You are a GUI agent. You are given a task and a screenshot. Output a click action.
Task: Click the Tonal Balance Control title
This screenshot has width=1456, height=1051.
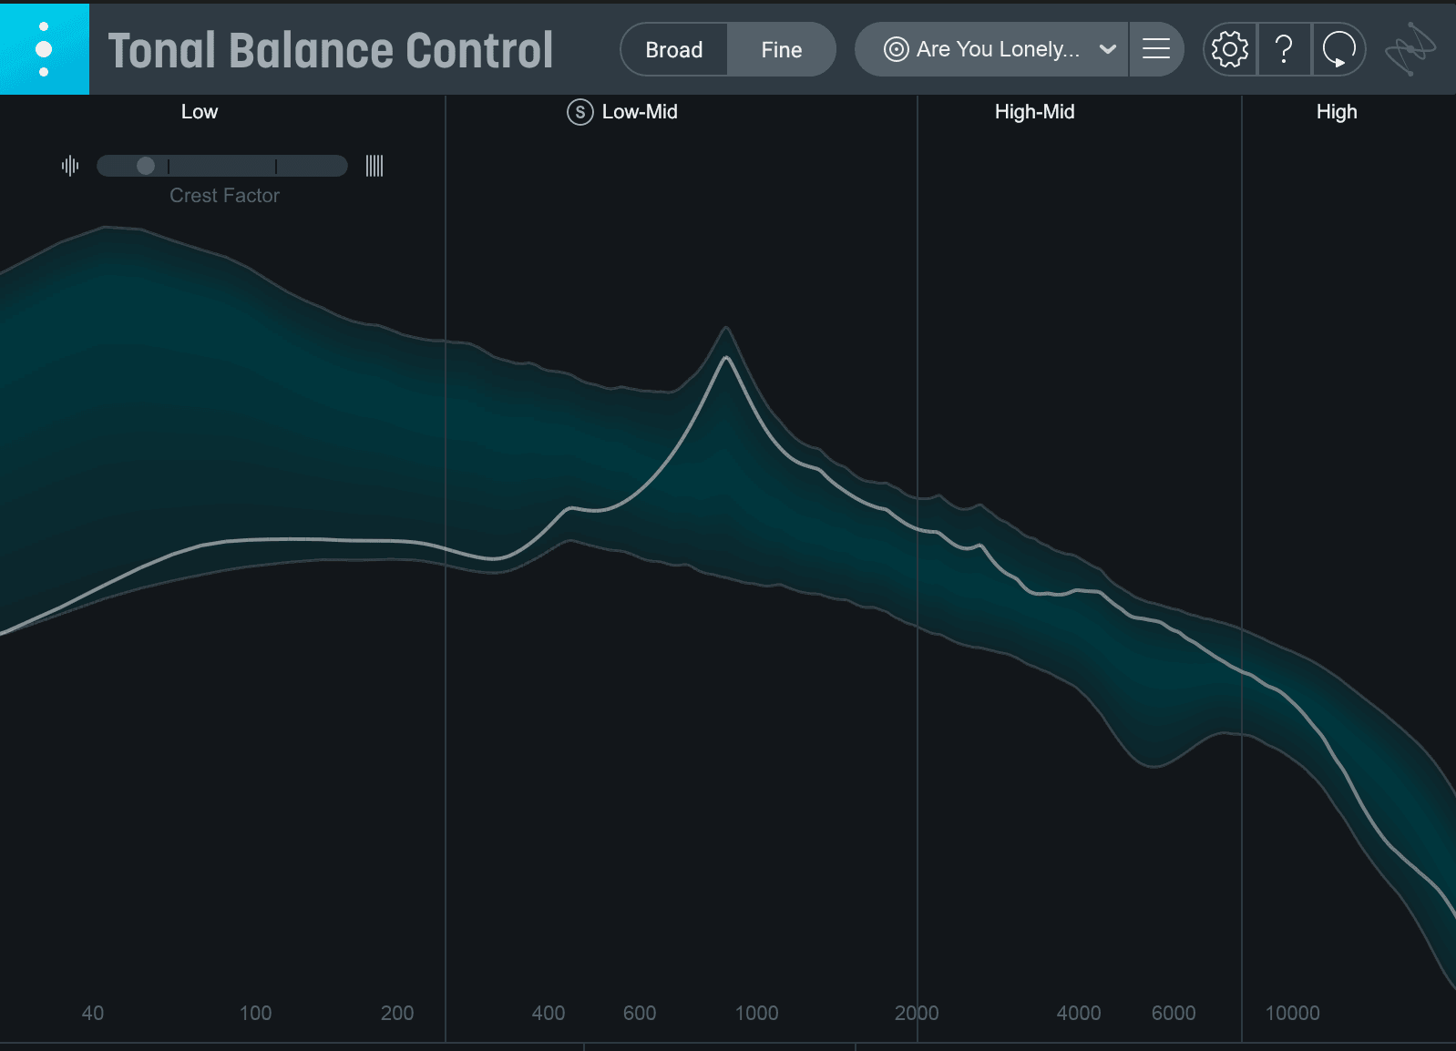pos(331,50)
